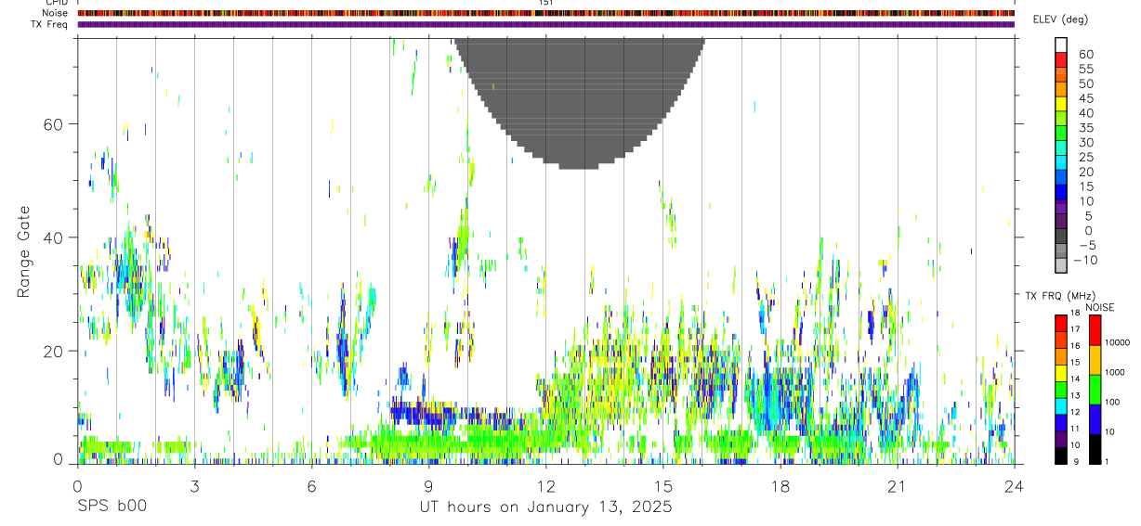Select the yellow segment of ELEV colorbar
Image resolution: width=1141 pixels, height=526 pixels.
pos(1062,104)
